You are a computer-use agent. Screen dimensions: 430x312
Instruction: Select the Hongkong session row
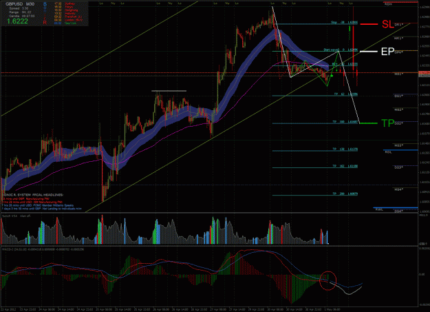(x=66, y=10)
